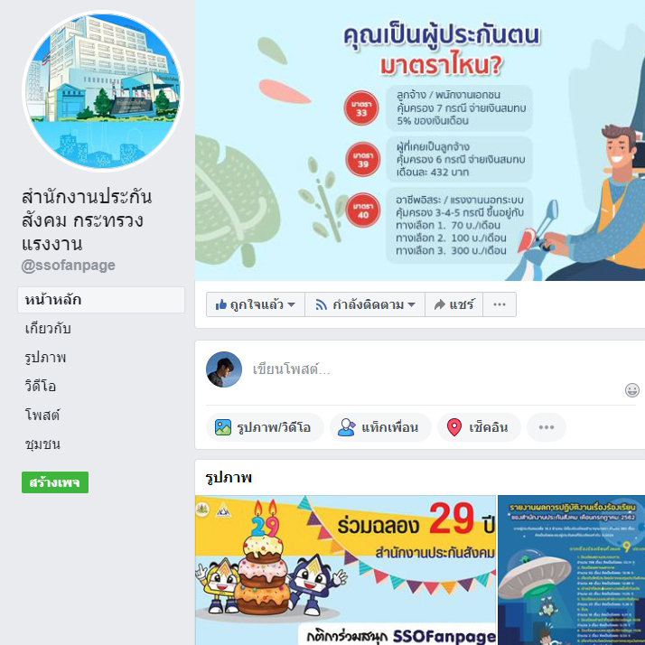Viewport: 645px width, 645px height.
Task: Open the page actions ellipsis menu
Action: click(x=500, y=304)
